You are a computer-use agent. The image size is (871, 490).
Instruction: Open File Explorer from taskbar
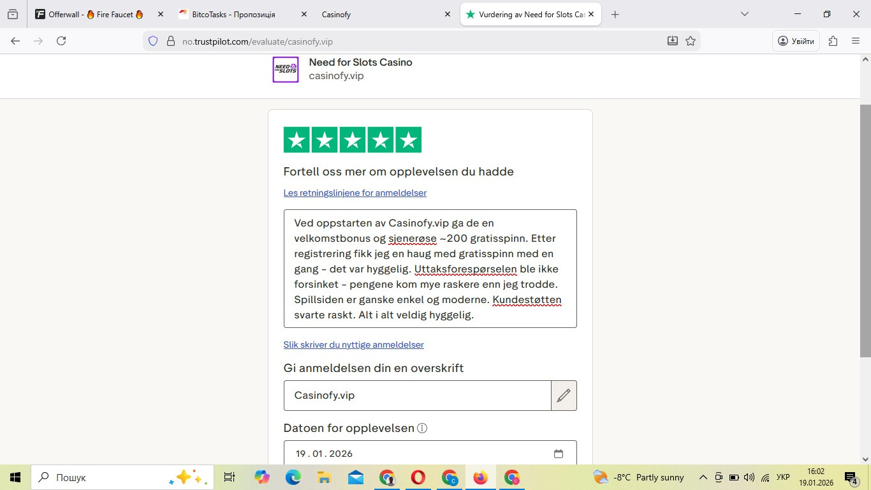coord(324,477)
